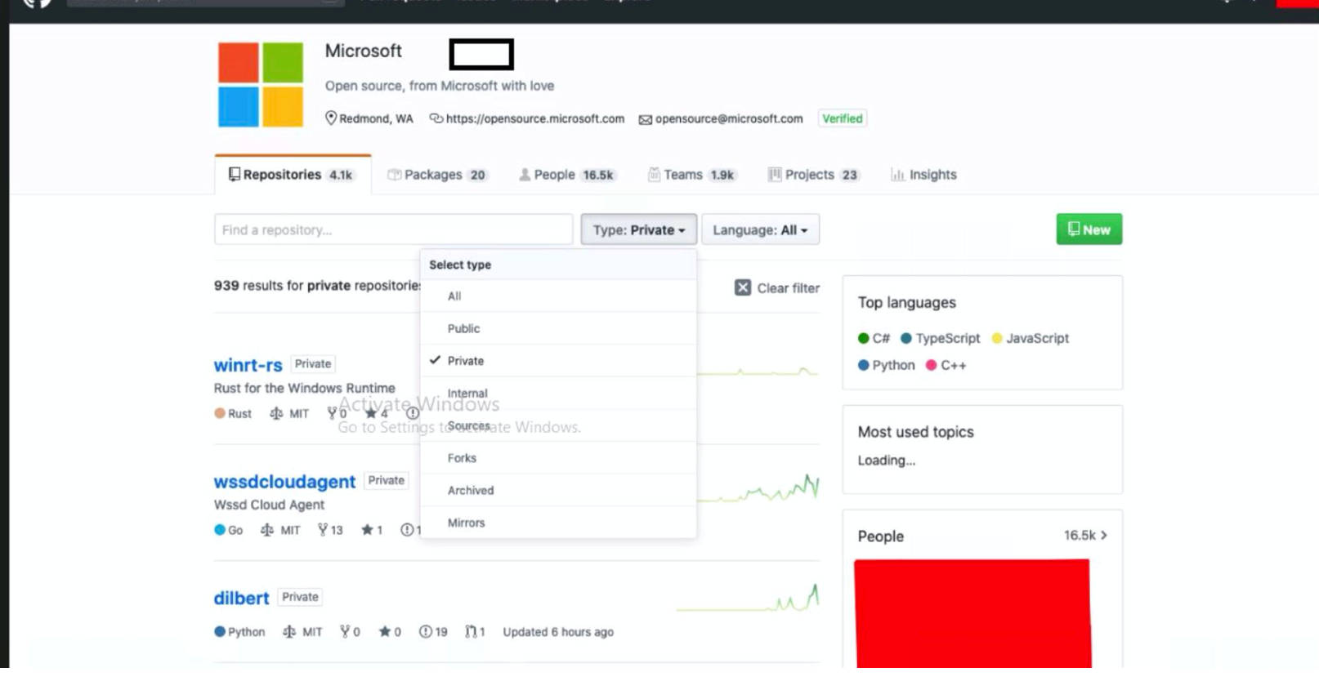1319x681 pixels.
Task: Click the star icon in dilbert row
Action: (384, 632)
